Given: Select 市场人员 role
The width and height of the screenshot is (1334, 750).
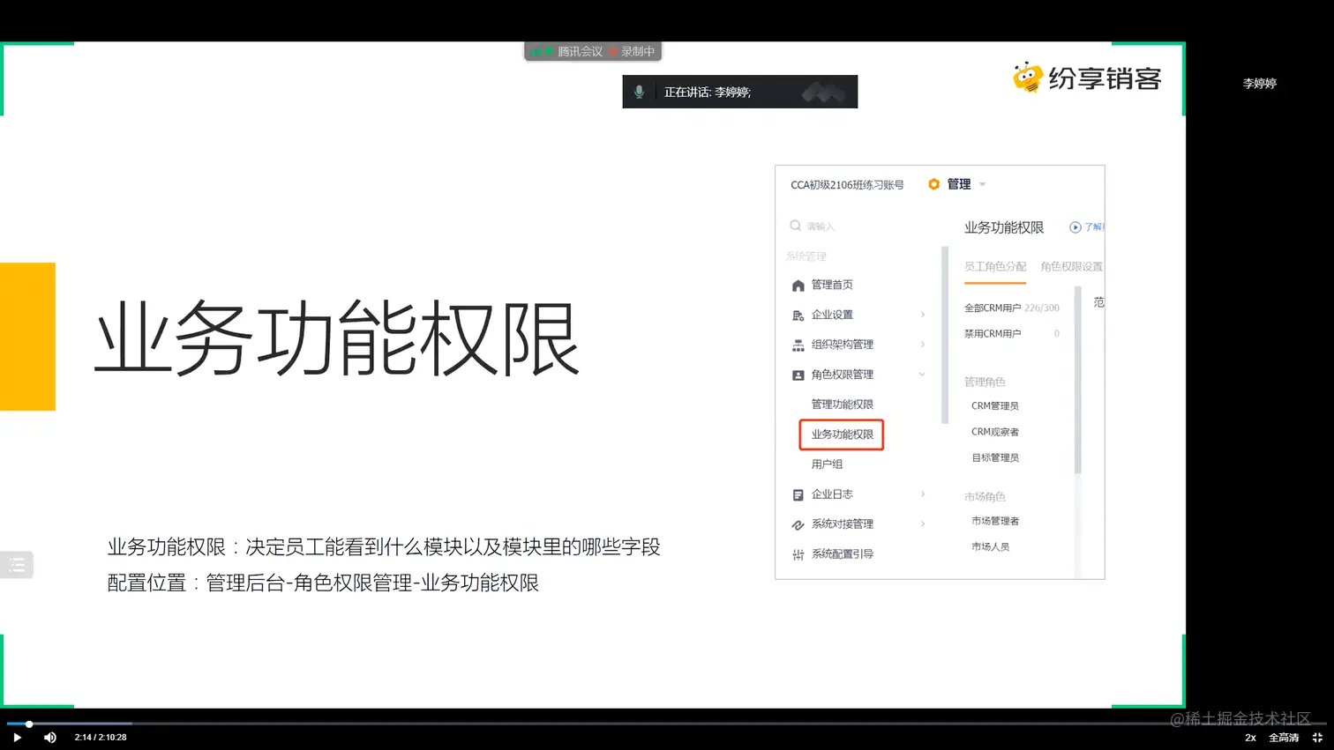Looking at the screenshot, I should [990, 546].
